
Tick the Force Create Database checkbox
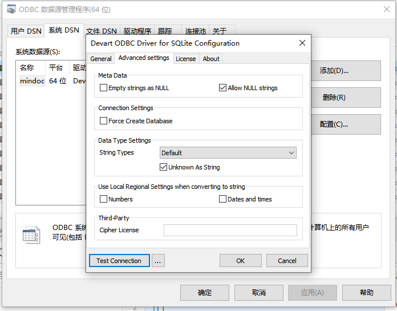coord(104,121)
